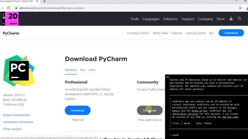Select the Windows platform tab
Viewport: 248px width, 139px height.
(71, 70)
